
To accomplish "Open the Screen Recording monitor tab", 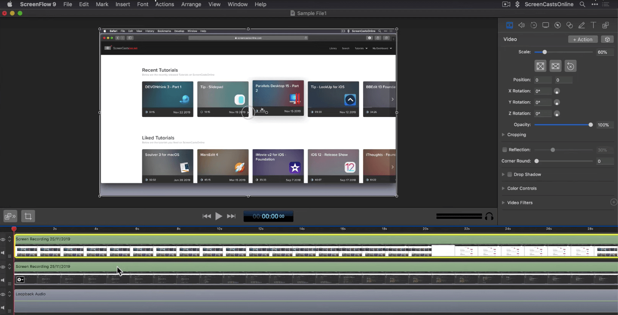I will click(x=545, y=25).
